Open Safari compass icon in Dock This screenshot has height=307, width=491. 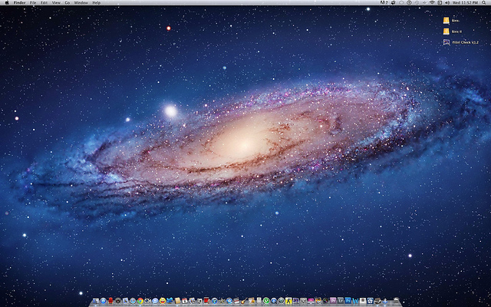133,301
